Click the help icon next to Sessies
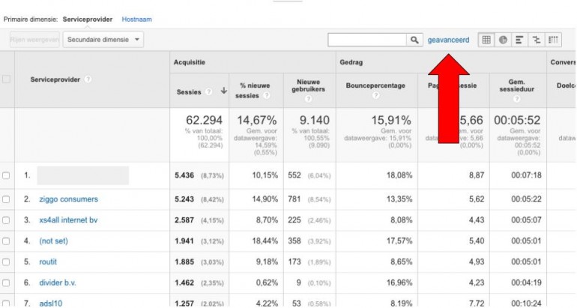 pyautogui.click(x=208, y=92)
